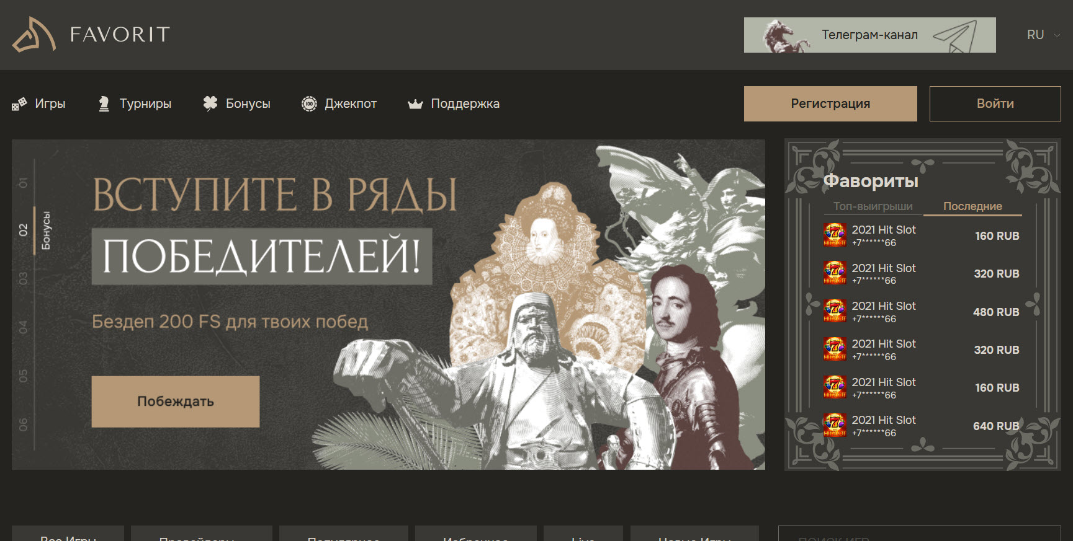Click the Побеждать banner button
The image size is (1073, 541).
click(x=176, y=402)
